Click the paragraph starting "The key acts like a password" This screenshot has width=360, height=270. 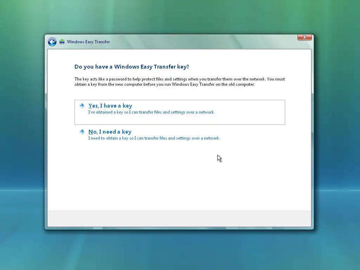click(x=180, y=82)
